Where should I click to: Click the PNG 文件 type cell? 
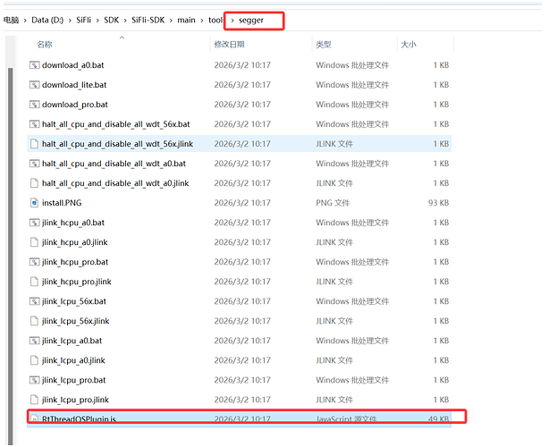tap(333, 203)
